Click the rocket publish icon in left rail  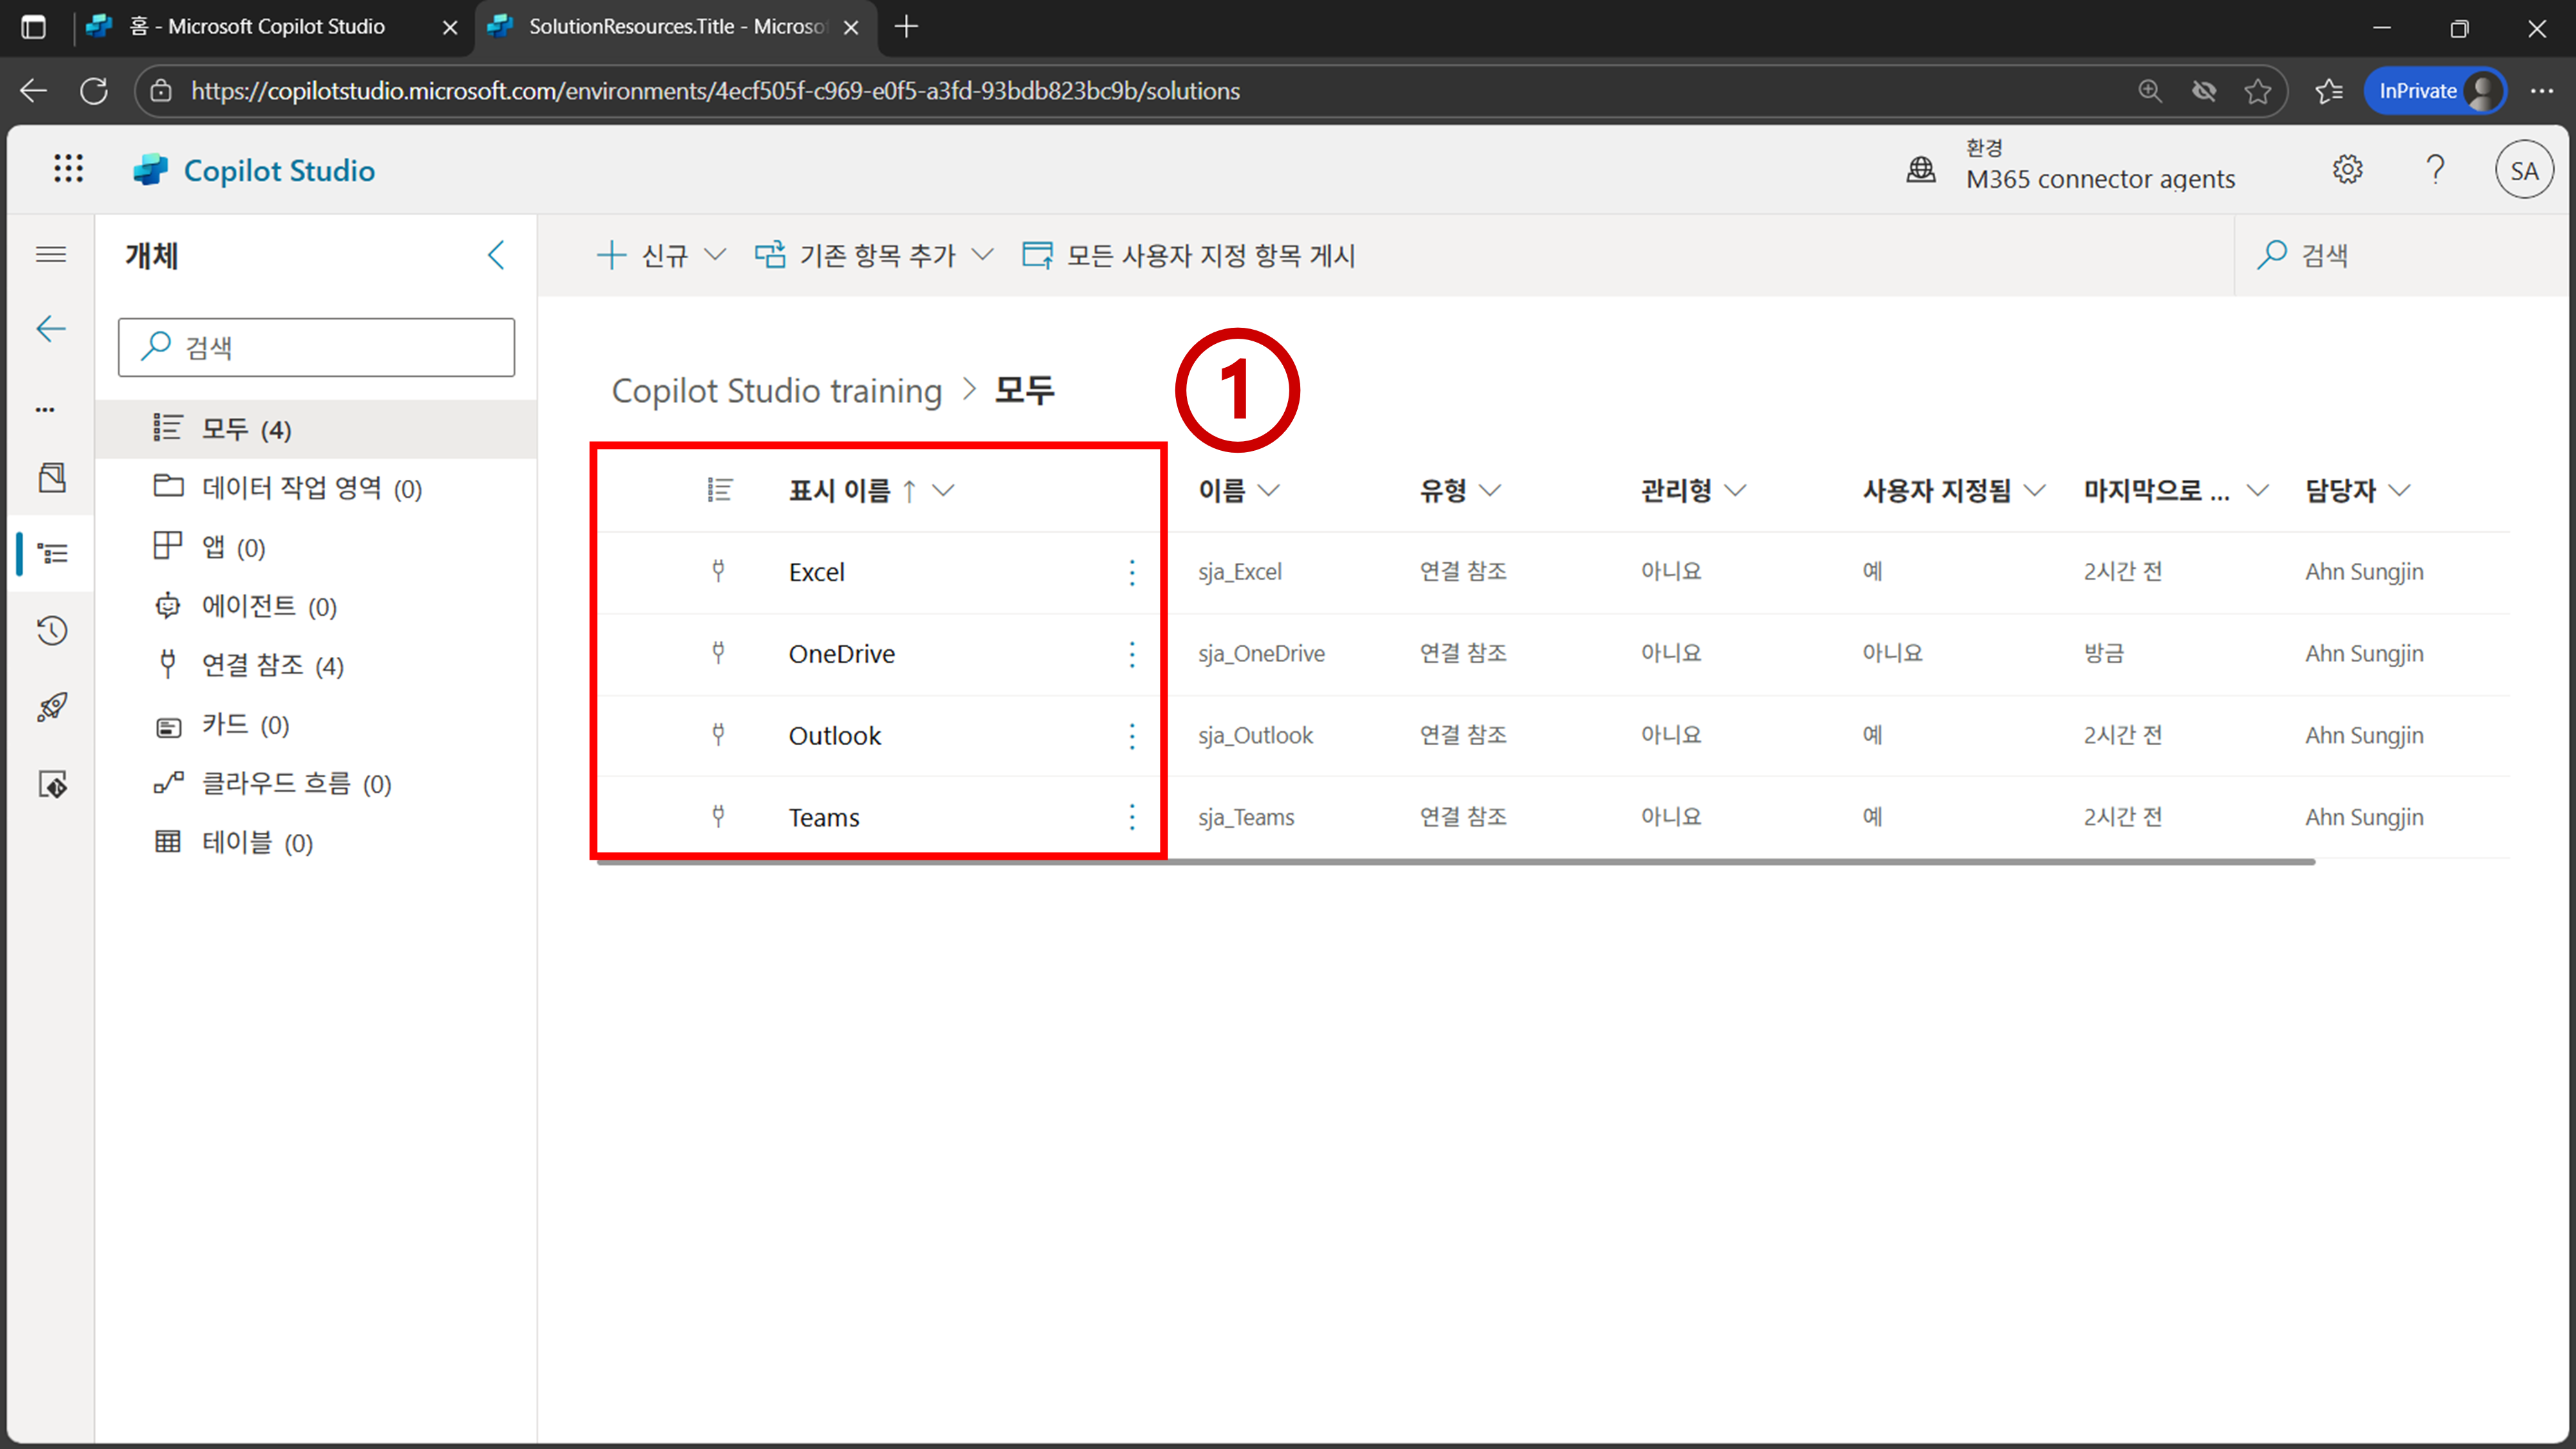(52, 707)
